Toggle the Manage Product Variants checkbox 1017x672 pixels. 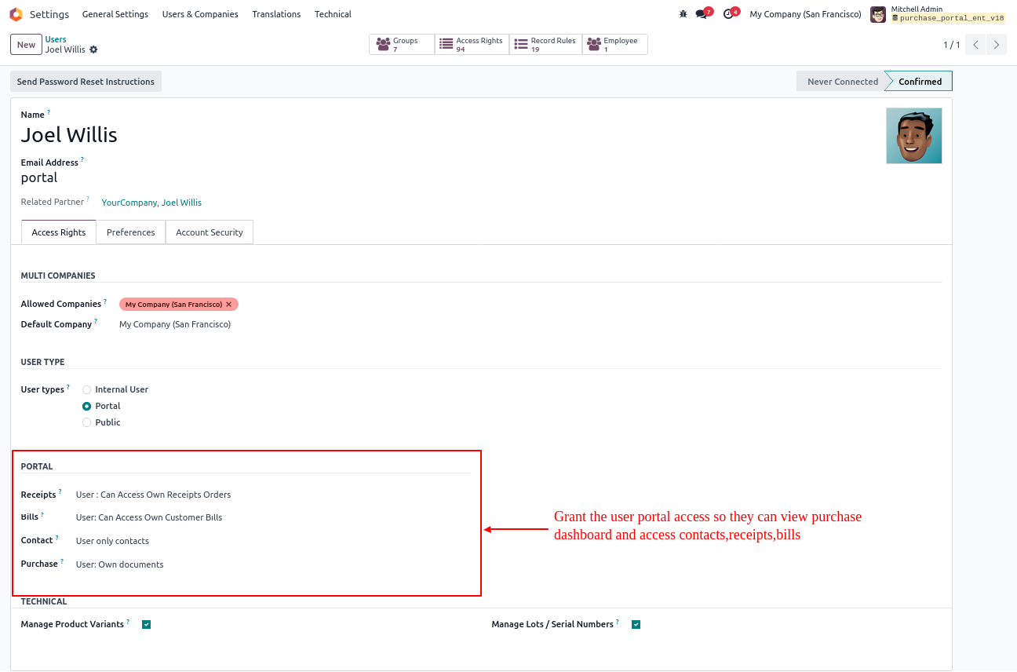(x=147, y=625)
